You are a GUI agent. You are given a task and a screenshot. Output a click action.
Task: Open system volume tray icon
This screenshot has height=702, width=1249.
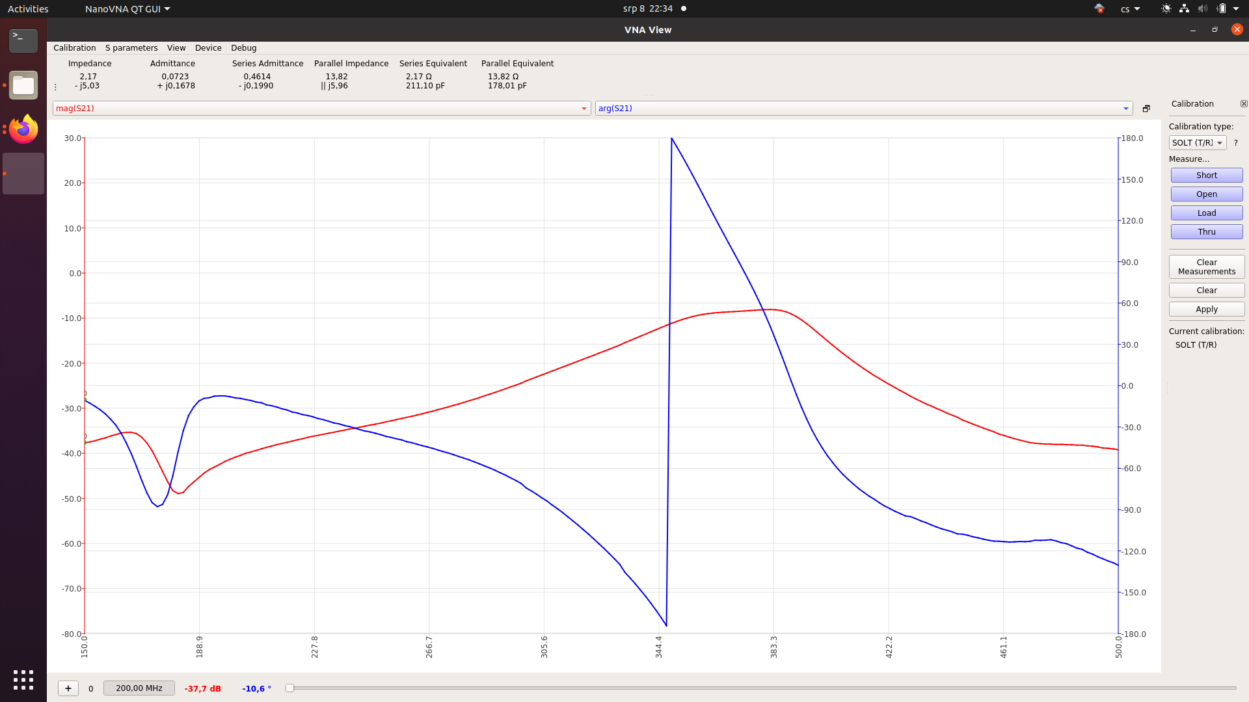(1202, 9)
